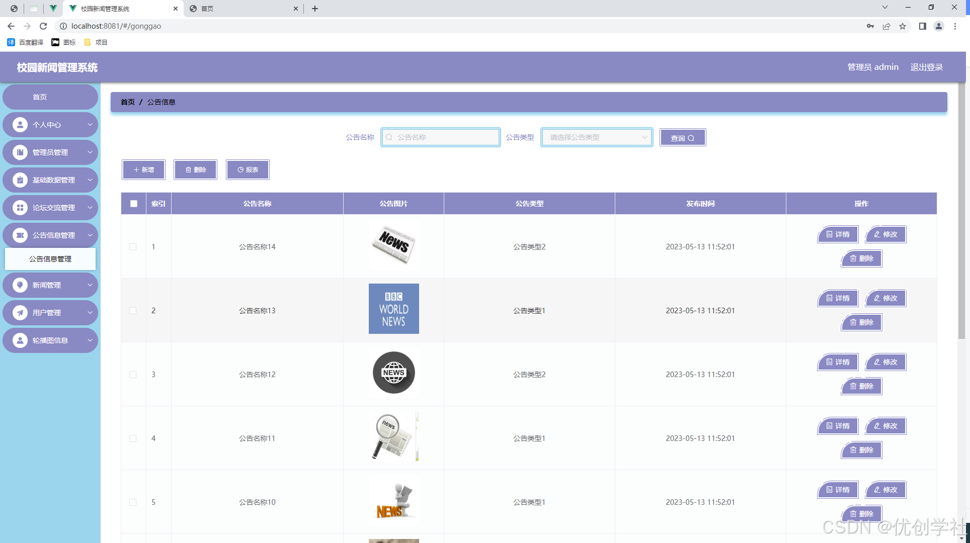Check the checkbox for 公告名称14 row
The height and width of the screenshot is (543, 970).
133,247
